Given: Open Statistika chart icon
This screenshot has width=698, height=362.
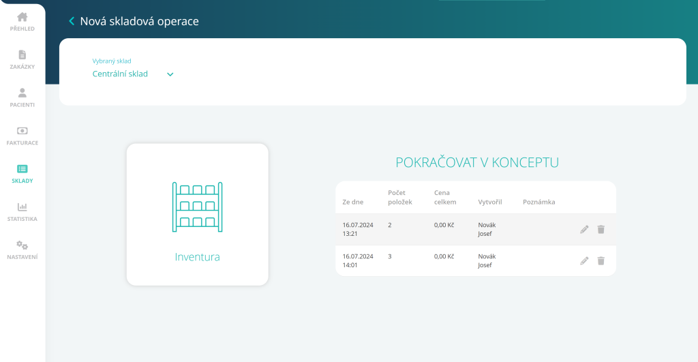Looking at the screenshot, I should click(22, 207).
